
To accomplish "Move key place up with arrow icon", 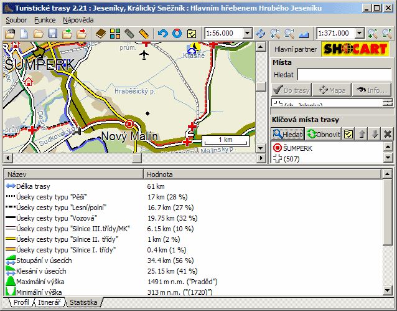I will (x=363, y=134).
